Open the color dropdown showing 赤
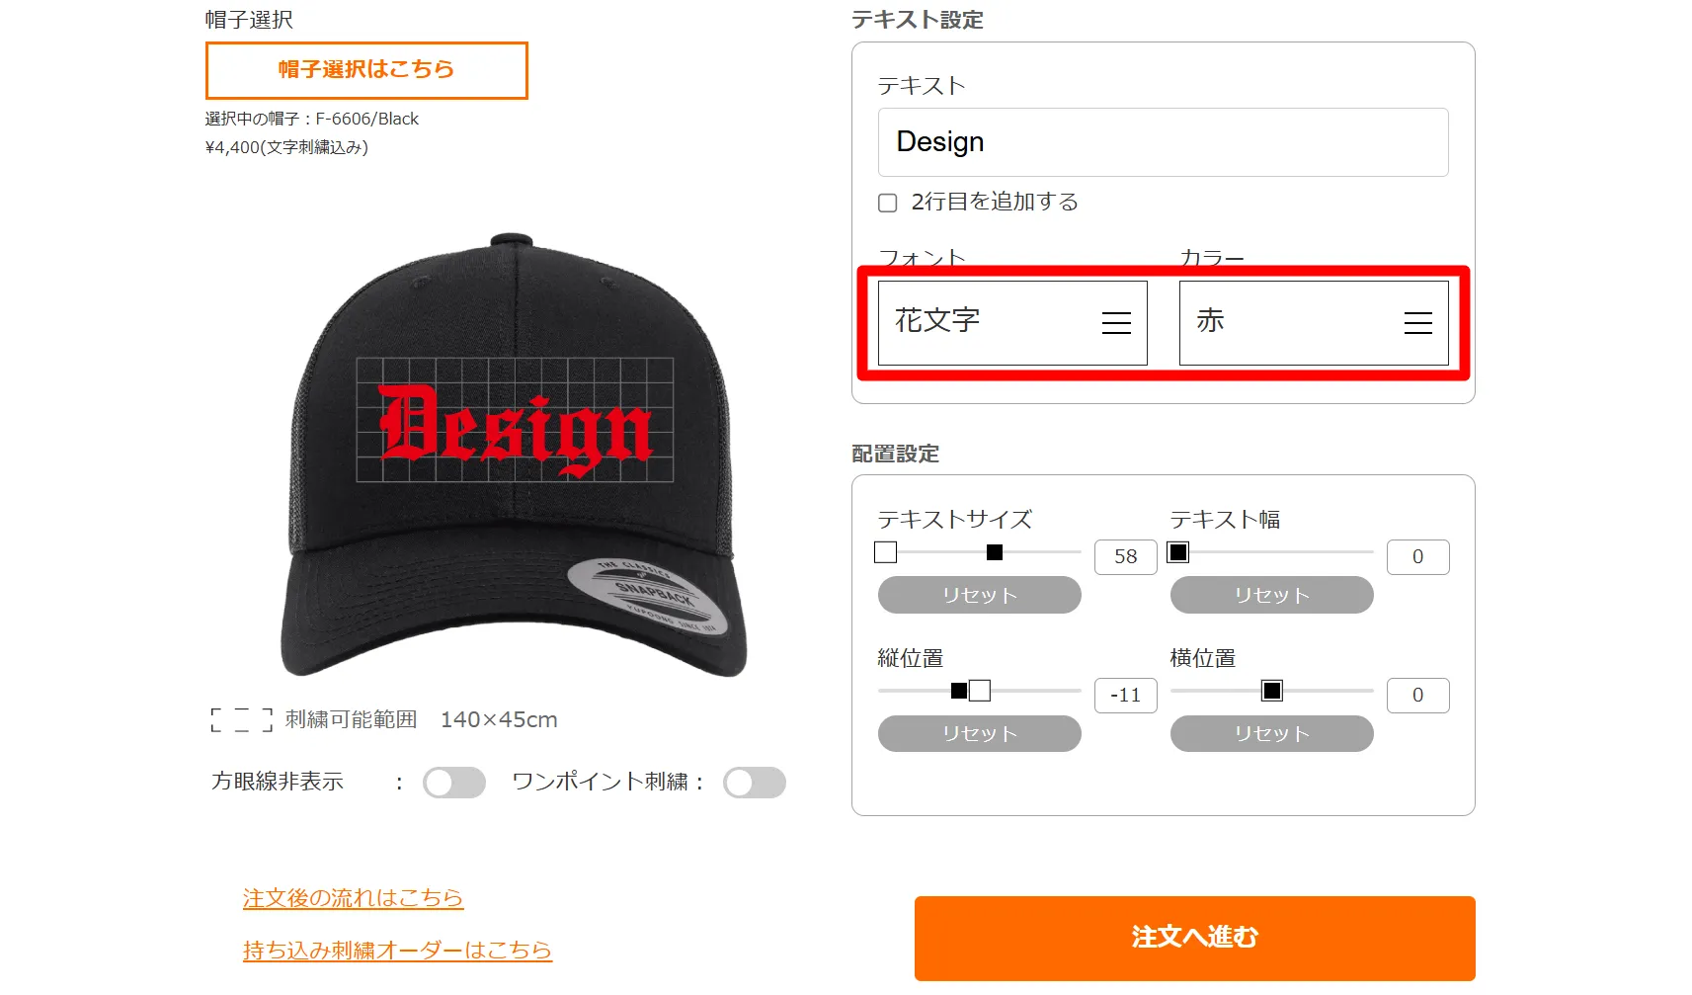The width and height of the screenshot is (1692, 995). 1313,322
